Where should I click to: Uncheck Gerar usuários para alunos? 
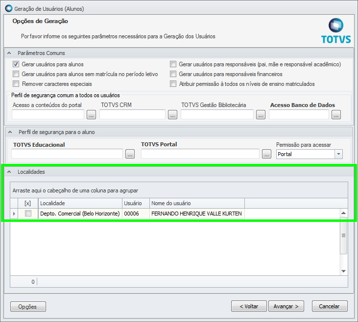16,64
